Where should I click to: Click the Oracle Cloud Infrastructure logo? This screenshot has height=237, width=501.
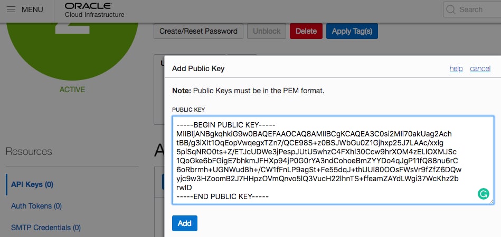pos(94,10)
